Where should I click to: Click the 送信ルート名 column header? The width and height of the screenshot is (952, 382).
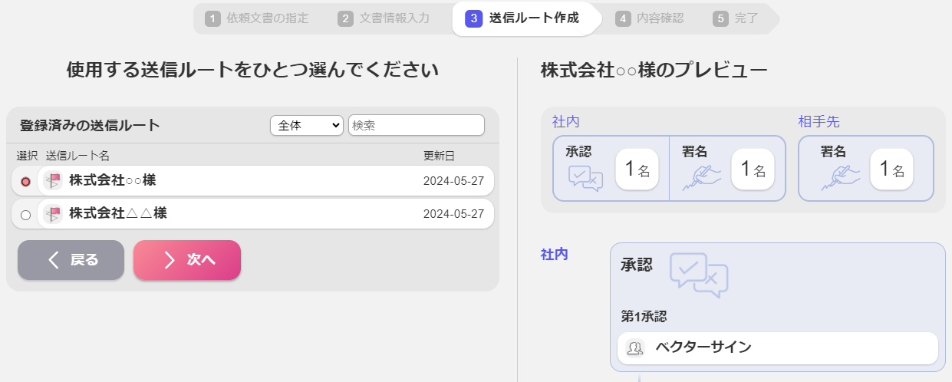[x=78, y=156]
